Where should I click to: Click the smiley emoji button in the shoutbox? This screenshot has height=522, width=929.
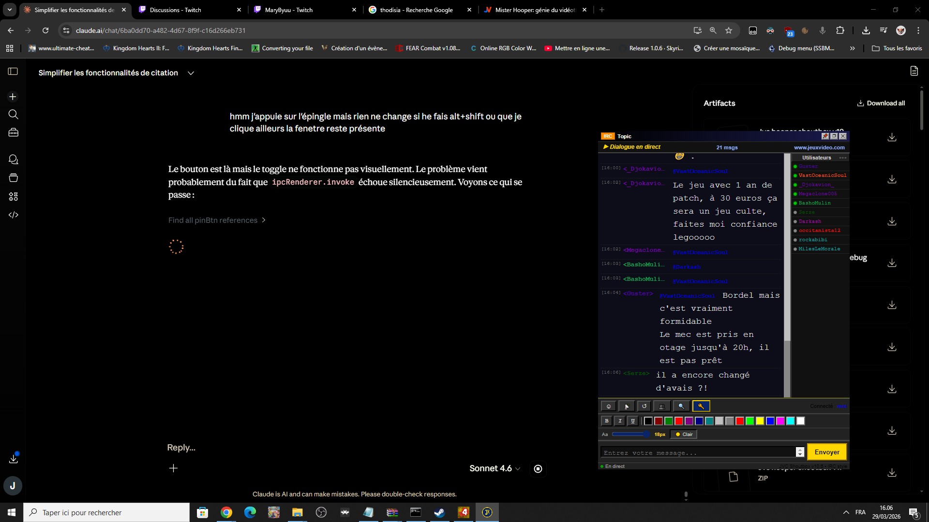(x=609, y=406)
